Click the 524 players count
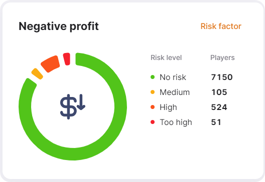 219,107
